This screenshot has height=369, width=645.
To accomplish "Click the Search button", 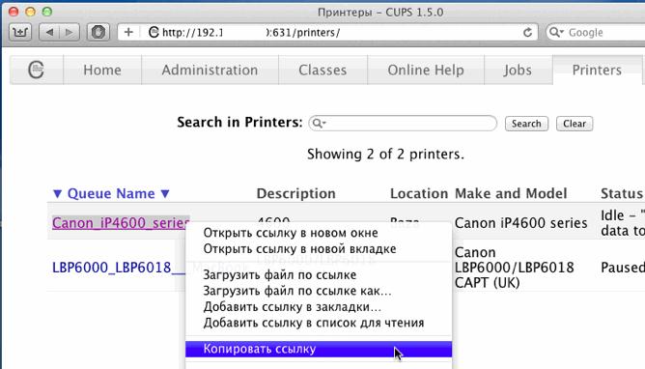I will coord(526,124).
